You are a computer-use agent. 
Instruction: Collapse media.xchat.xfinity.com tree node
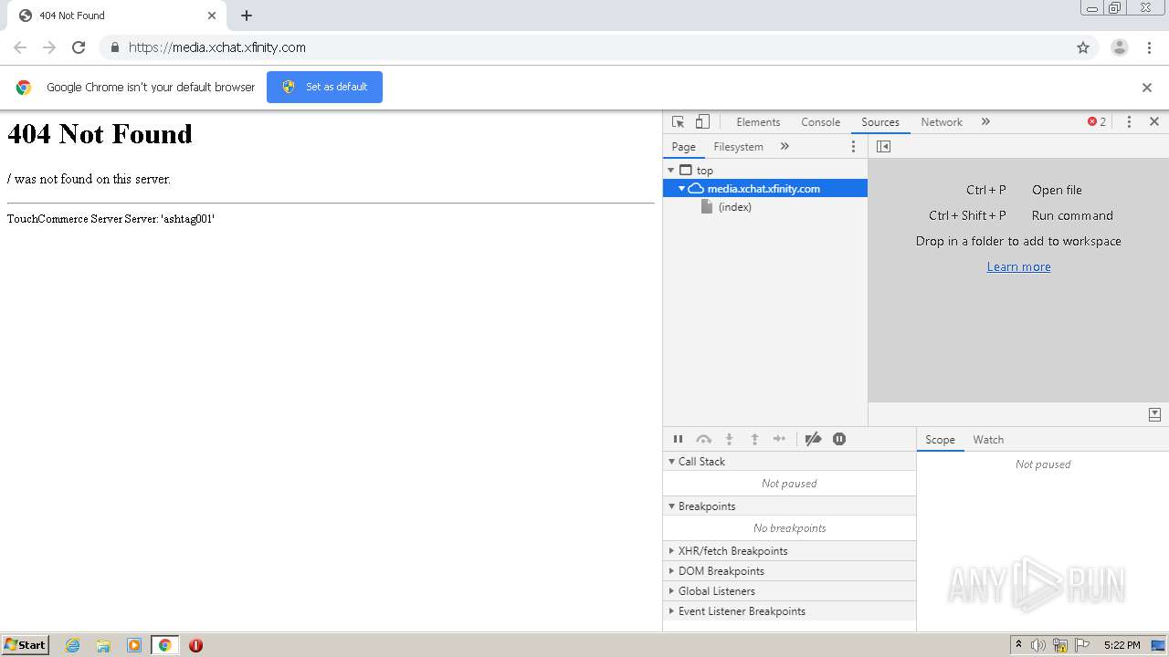pyautogui.click(x=681, y=188)
